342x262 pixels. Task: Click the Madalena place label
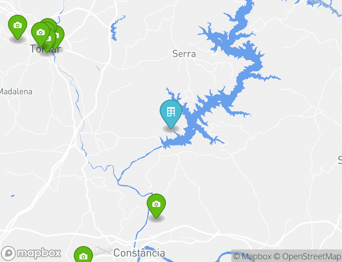click(x=16, y=92)
